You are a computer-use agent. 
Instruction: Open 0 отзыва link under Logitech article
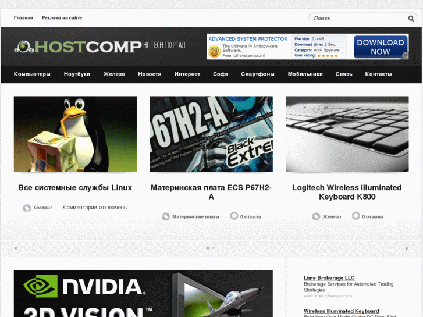click(372, 216)
